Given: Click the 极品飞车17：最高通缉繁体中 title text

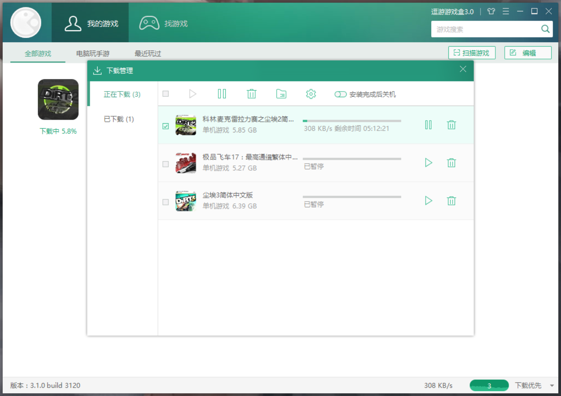Looking at the screenshot, I should [250, 157].
